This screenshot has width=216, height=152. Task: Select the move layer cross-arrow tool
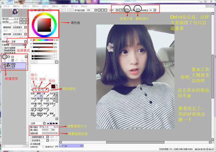point(32,90)
